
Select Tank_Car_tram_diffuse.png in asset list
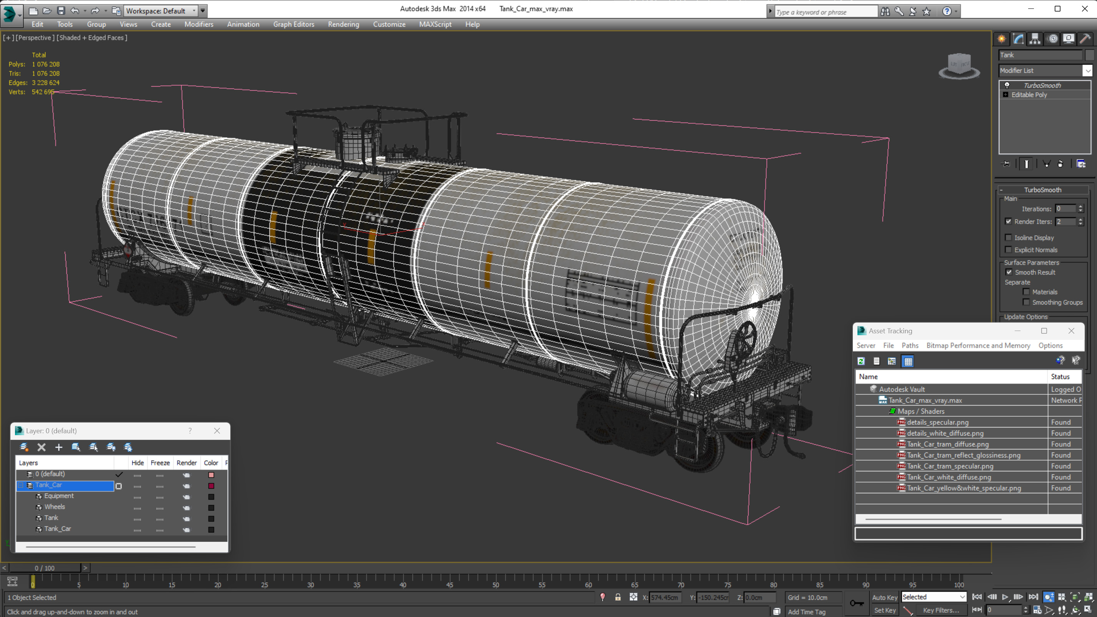click(947, 444)
